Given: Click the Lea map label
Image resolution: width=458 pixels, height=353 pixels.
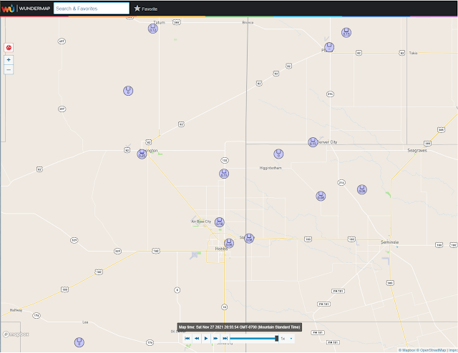Looking at the screenshot, I should (x=85, y=322).
